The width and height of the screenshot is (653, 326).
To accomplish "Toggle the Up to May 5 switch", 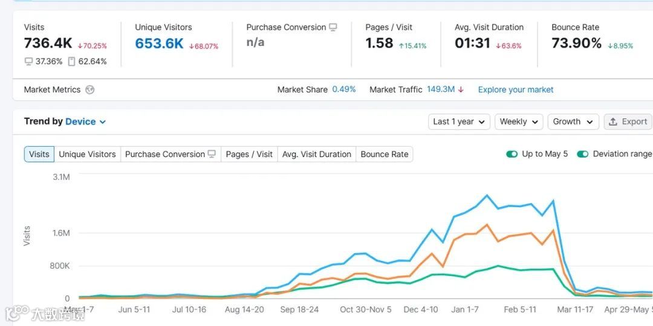I will (512, 155).
